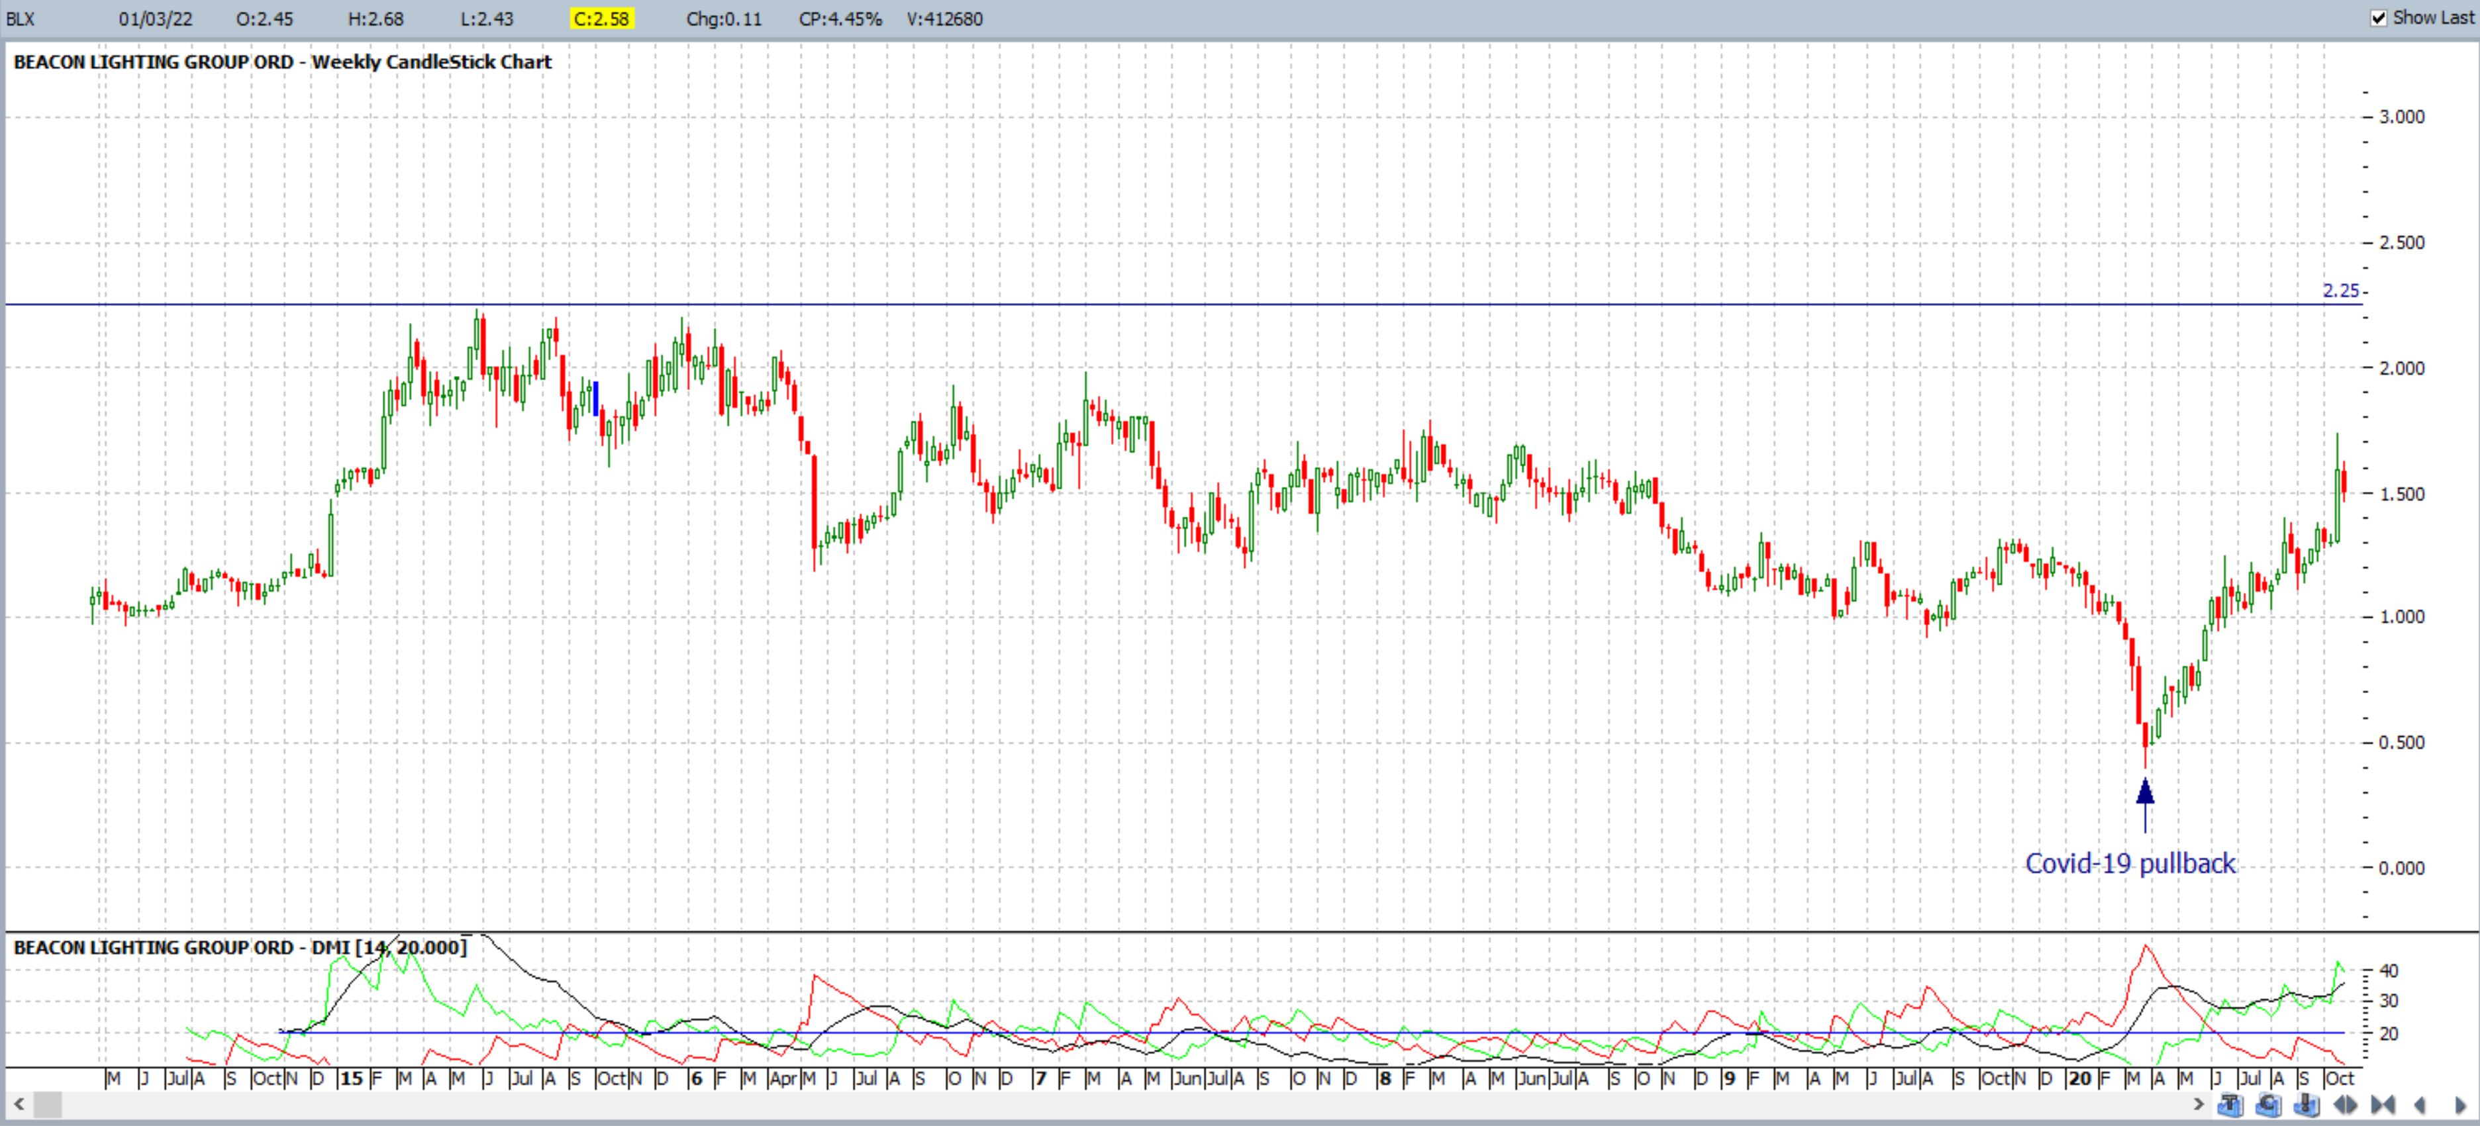The height and width of the screenshot is (1126, 2480).
Task: Click the horizontal scrollbar left arrow
Action: click(x=19, y=1105)
